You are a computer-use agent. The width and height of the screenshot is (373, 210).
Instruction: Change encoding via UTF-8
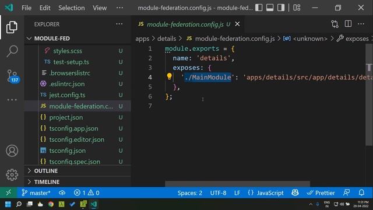218,193
